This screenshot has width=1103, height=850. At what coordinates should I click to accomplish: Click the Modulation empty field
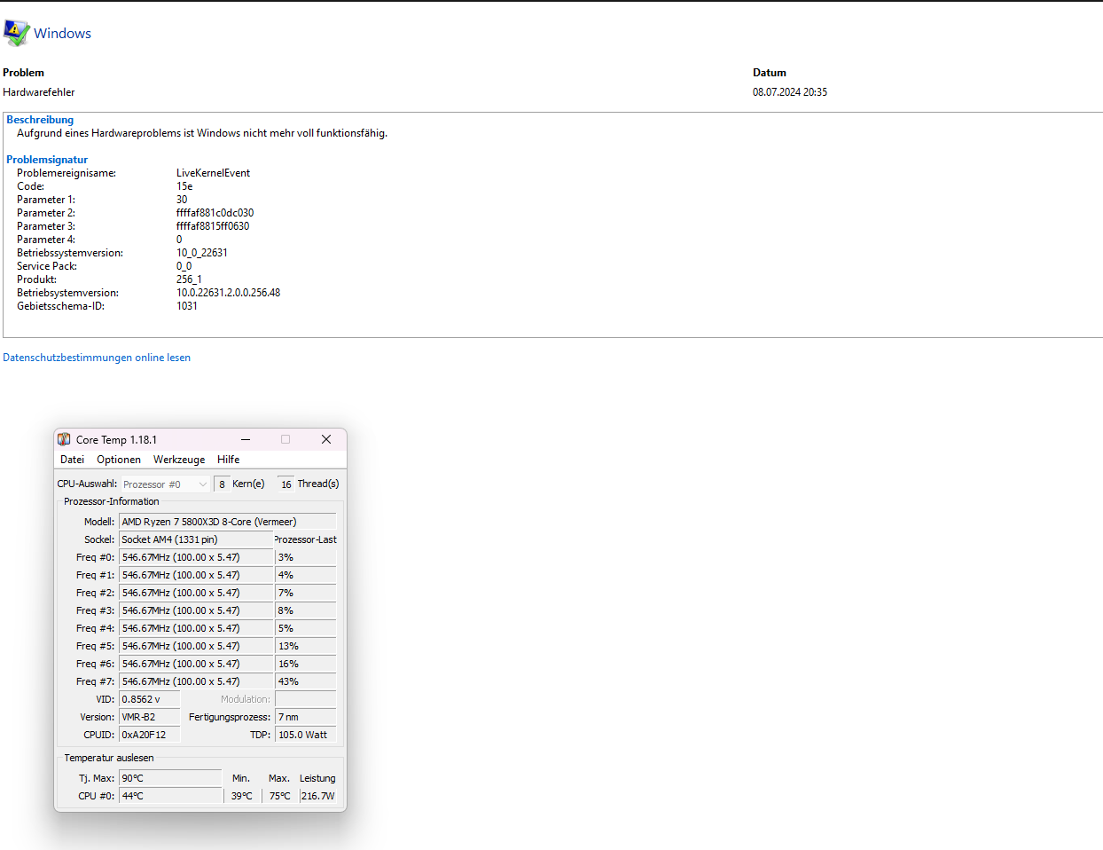coord(306,699)
